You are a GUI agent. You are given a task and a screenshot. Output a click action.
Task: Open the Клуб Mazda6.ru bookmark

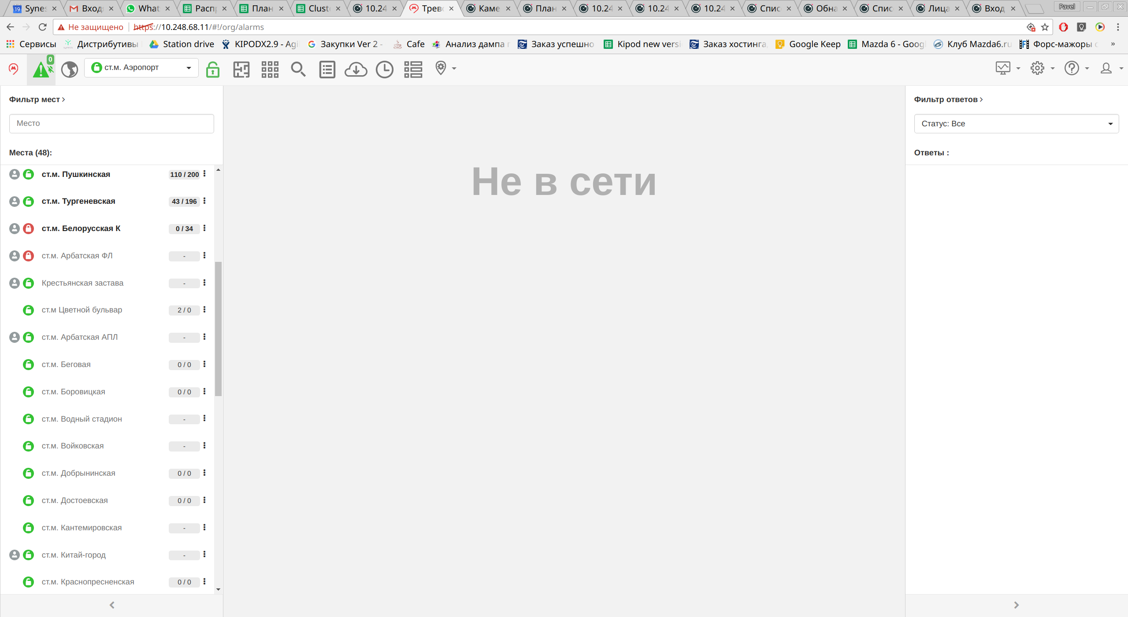[972, 44]
